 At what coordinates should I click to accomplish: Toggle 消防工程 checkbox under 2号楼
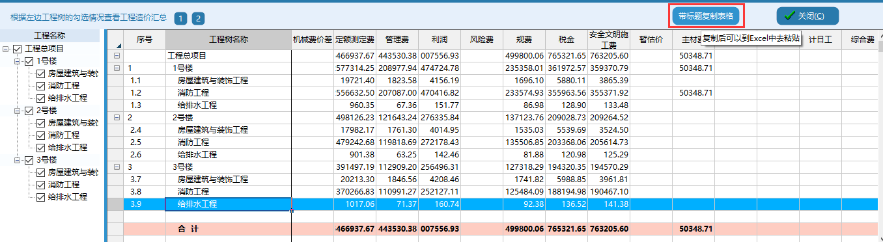pos(40,135)
